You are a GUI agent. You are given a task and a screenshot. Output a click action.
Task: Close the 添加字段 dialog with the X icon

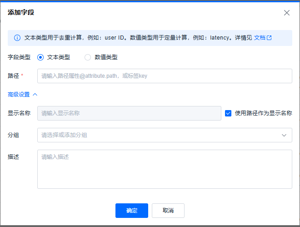pos(287,13)
